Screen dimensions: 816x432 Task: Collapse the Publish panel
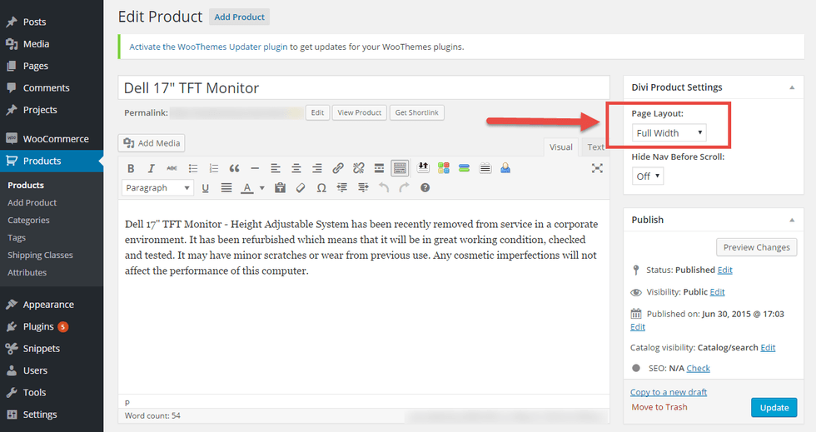[792, 221]
